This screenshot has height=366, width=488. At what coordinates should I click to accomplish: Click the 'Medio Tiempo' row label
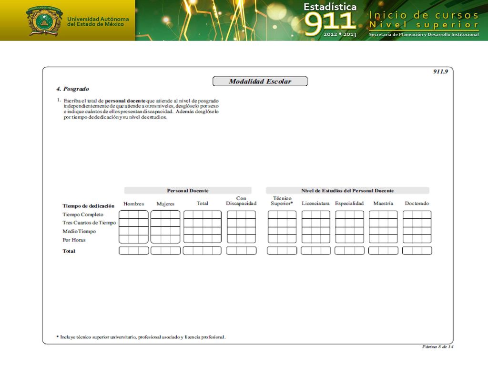point(79,231)
